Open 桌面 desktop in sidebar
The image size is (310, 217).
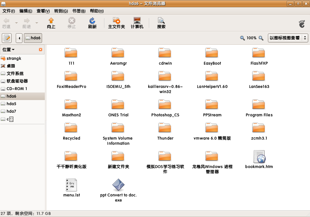pos(22,66)
